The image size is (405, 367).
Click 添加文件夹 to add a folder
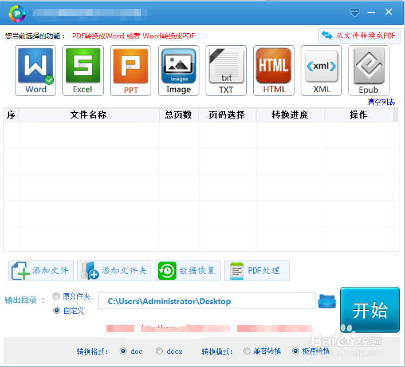tap(114, 271)
